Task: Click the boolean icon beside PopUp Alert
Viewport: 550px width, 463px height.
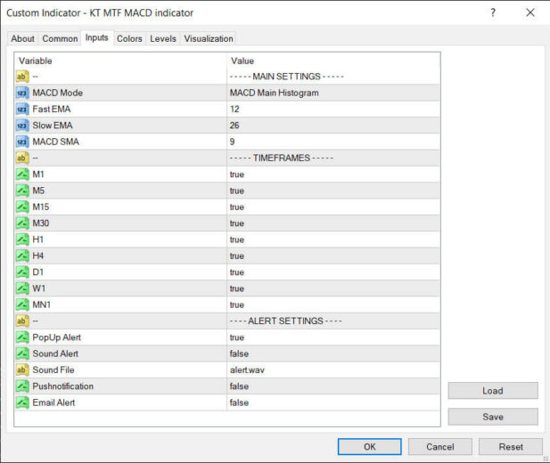Action: pos(22,337)
